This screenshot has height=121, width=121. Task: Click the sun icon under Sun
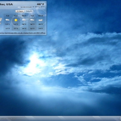pyautogui.click(x=16, y=20)
